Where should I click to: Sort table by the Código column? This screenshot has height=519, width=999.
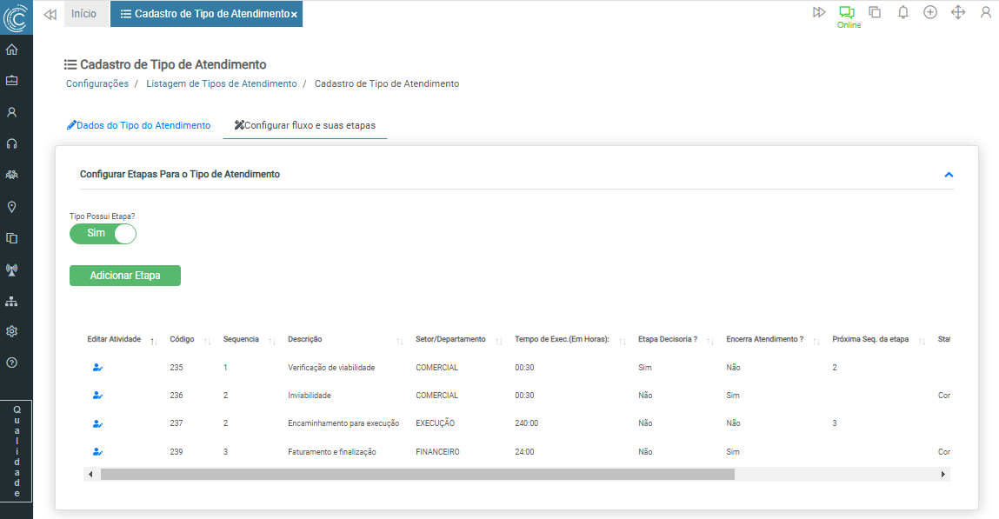coord(207,341)
